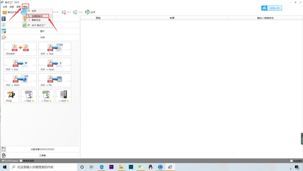The image size is (303, 171).
Task: Toggle the 使用多线程 checkbox
Action: point(21,161)
